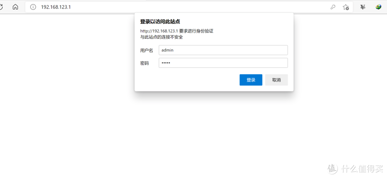The image size is (387, 178).
Task: Click the 什么值得买 watermark text
Action: 361,169
